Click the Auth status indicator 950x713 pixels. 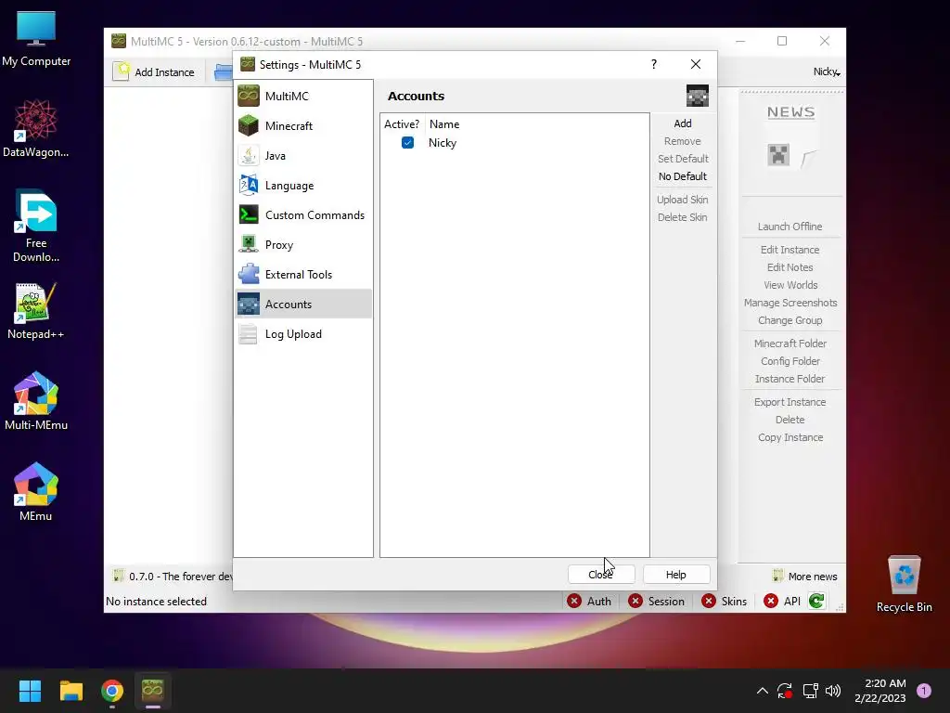click(589, 601)
